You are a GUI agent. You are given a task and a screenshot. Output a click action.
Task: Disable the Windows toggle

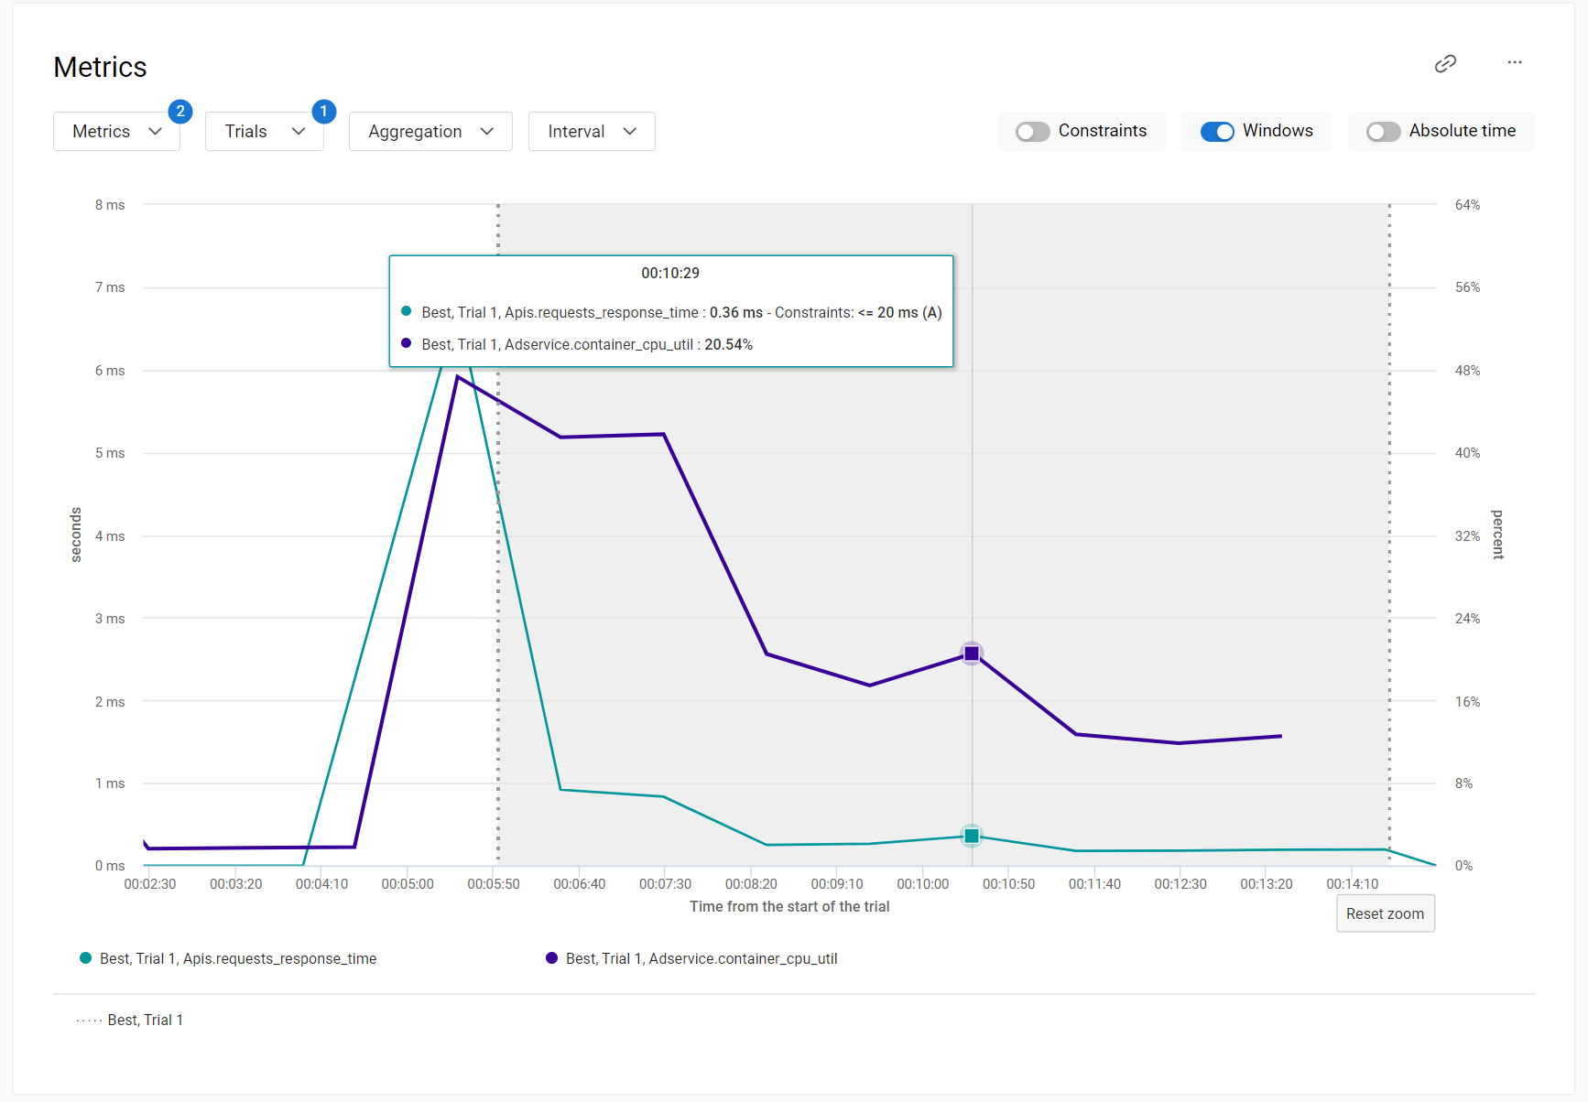click(x=1217, y=132)
